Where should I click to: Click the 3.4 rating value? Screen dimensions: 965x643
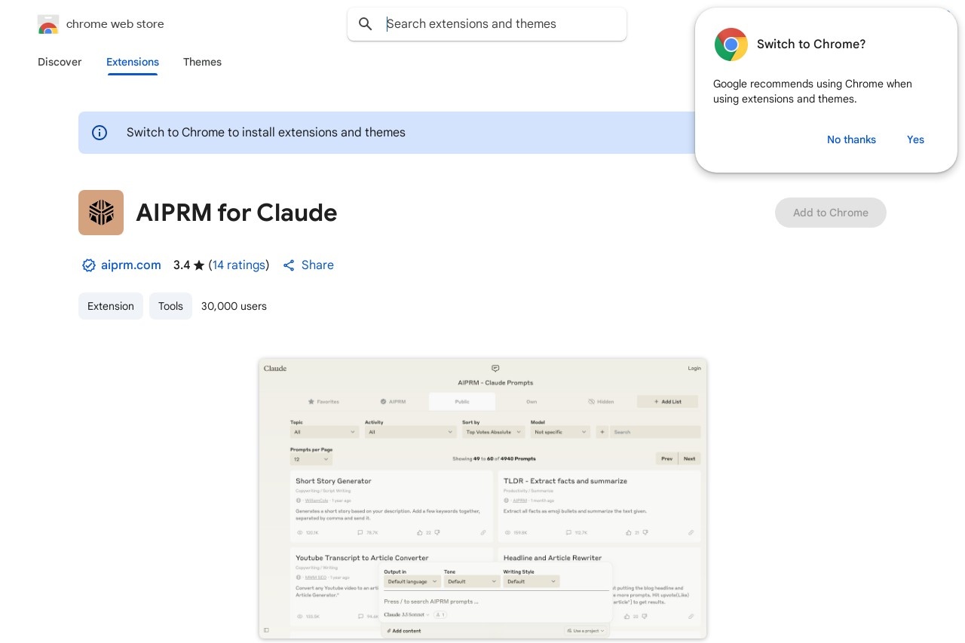click(182, 265)
